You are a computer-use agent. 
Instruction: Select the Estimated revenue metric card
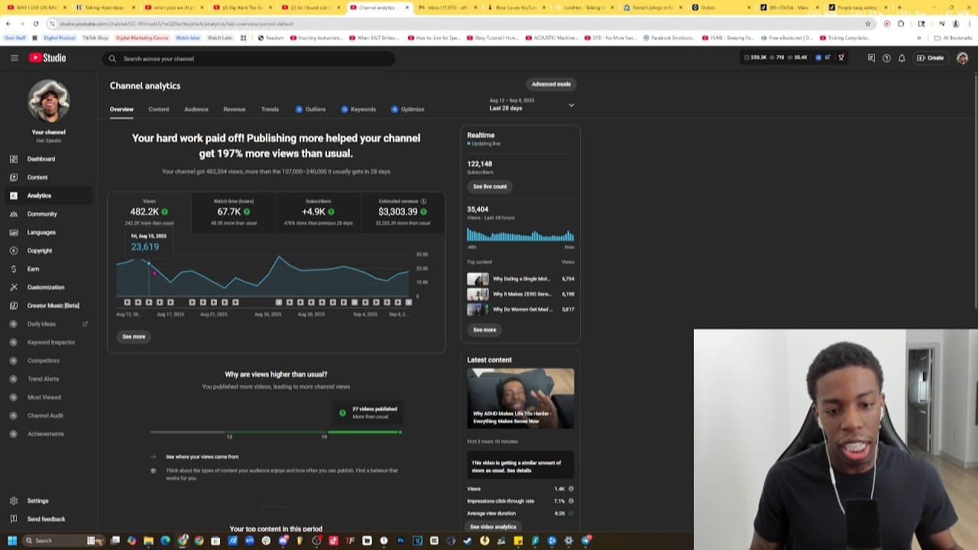point(402,212)
